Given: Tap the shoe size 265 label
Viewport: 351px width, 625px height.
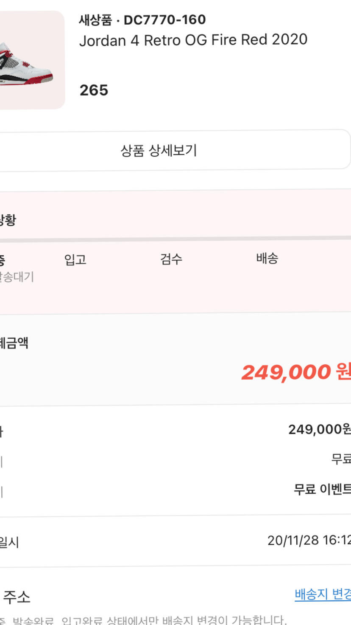Looking at the screenshot, I should point(94,90).
